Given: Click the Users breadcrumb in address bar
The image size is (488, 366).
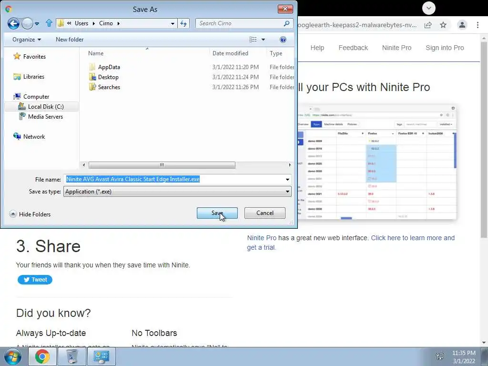Looking at the screenshot, I should [x=81, y=23].
